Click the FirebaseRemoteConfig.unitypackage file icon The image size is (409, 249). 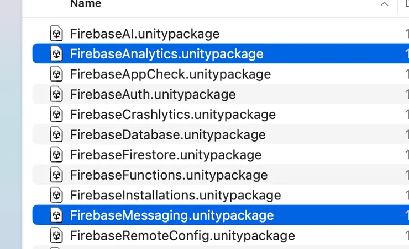[56, 236]
